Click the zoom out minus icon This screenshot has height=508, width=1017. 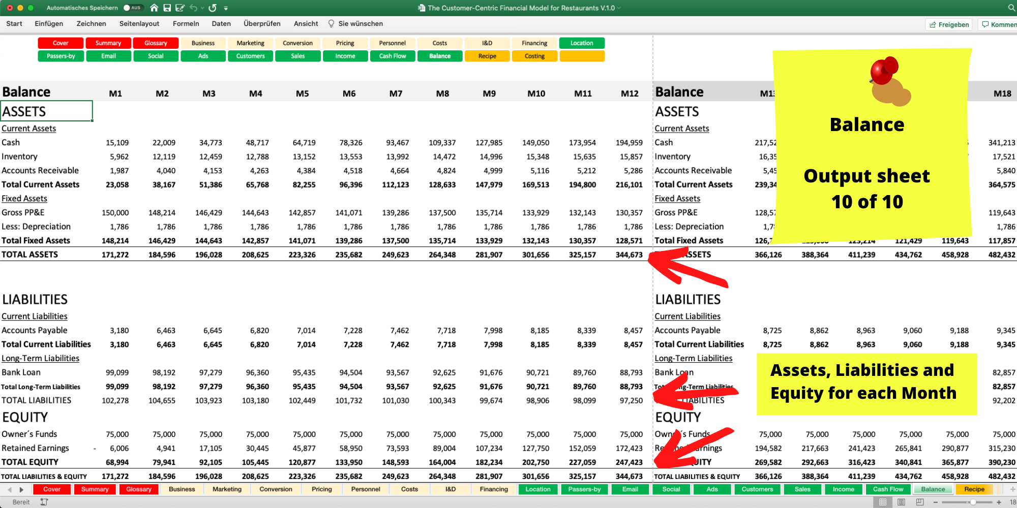point(935,502)
